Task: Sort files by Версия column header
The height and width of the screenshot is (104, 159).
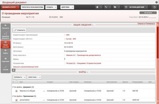Action: pos(125,82)
